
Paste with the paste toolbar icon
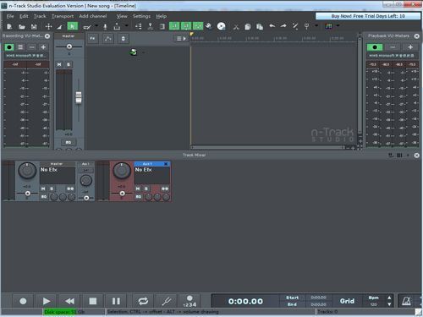(260, 26)
